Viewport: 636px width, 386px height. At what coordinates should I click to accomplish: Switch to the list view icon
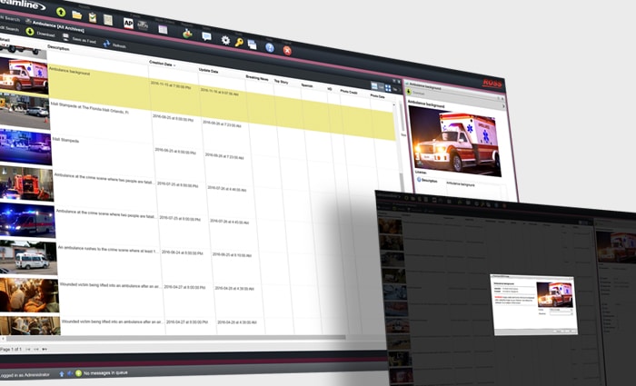pos(374,86)
